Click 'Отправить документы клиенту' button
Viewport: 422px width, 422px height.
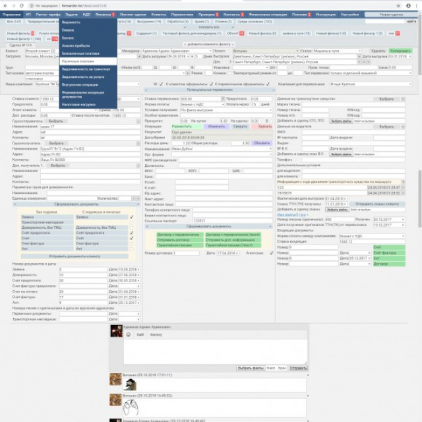coord(75,256)
